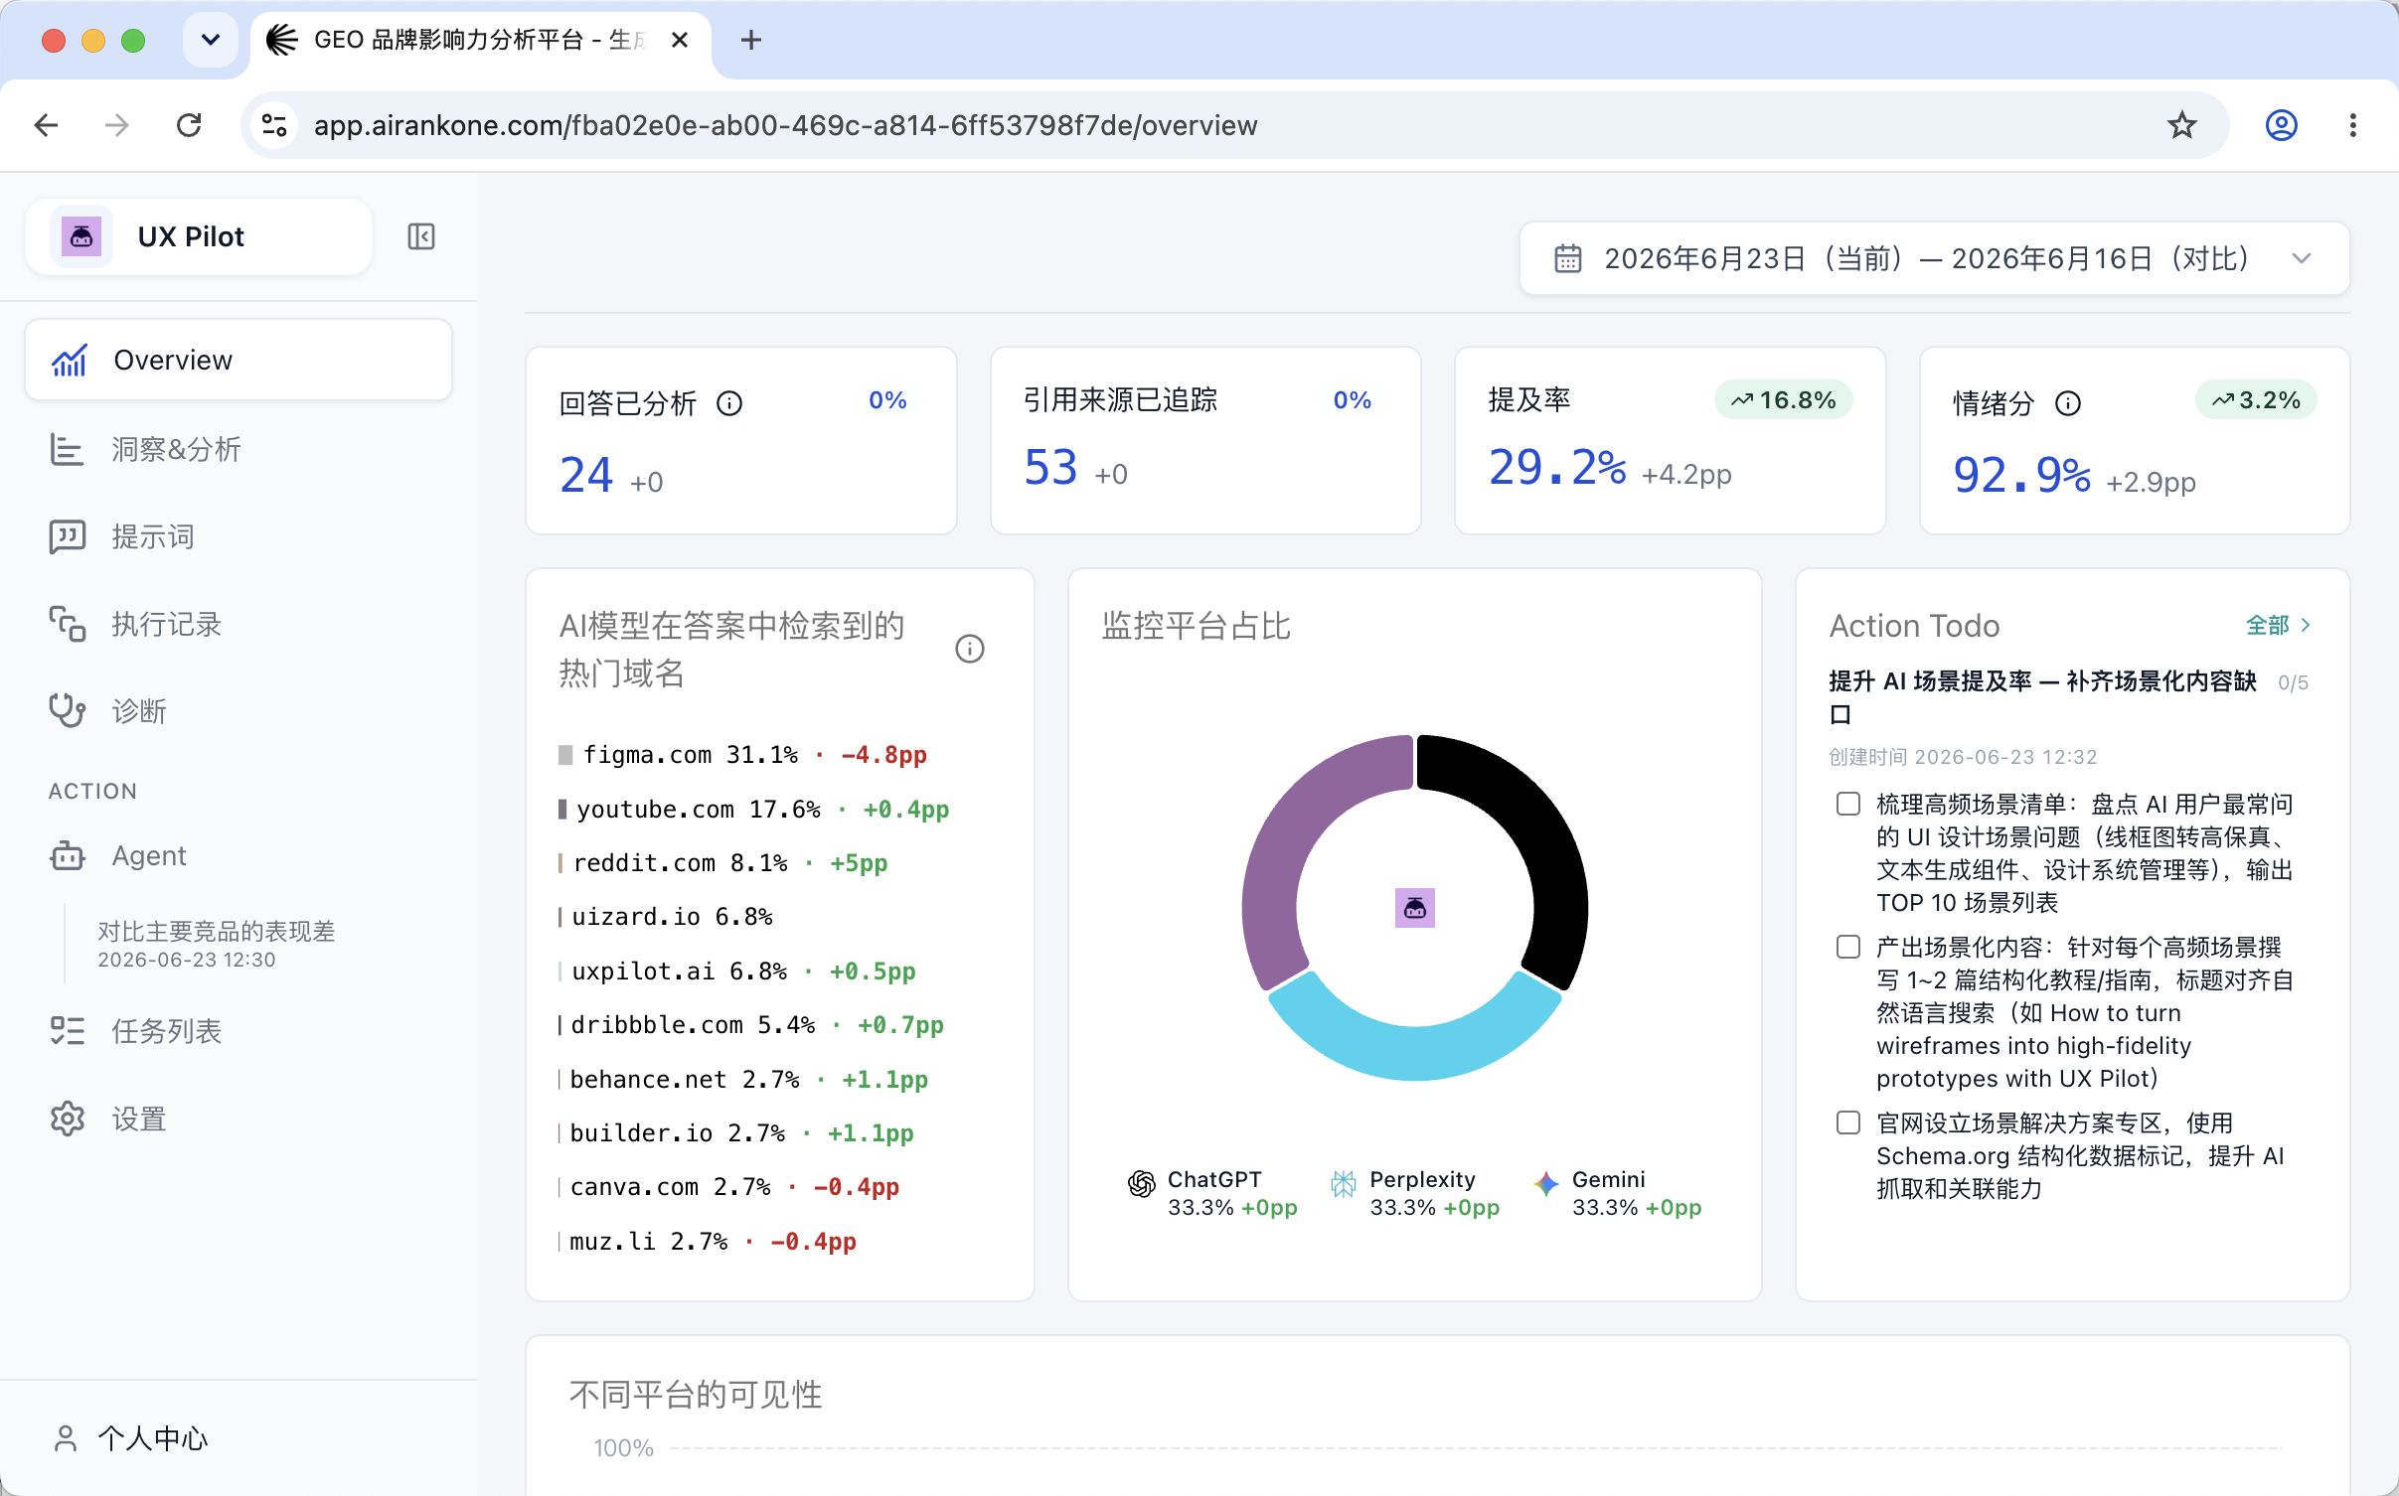Click the behance.net 2.7% row

pyautogui.click(x=742, y=1080)
